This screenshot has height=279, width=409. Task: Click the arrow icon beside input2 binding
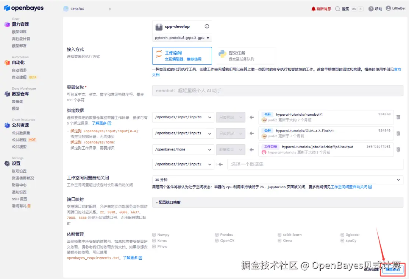tap(221, 164)
